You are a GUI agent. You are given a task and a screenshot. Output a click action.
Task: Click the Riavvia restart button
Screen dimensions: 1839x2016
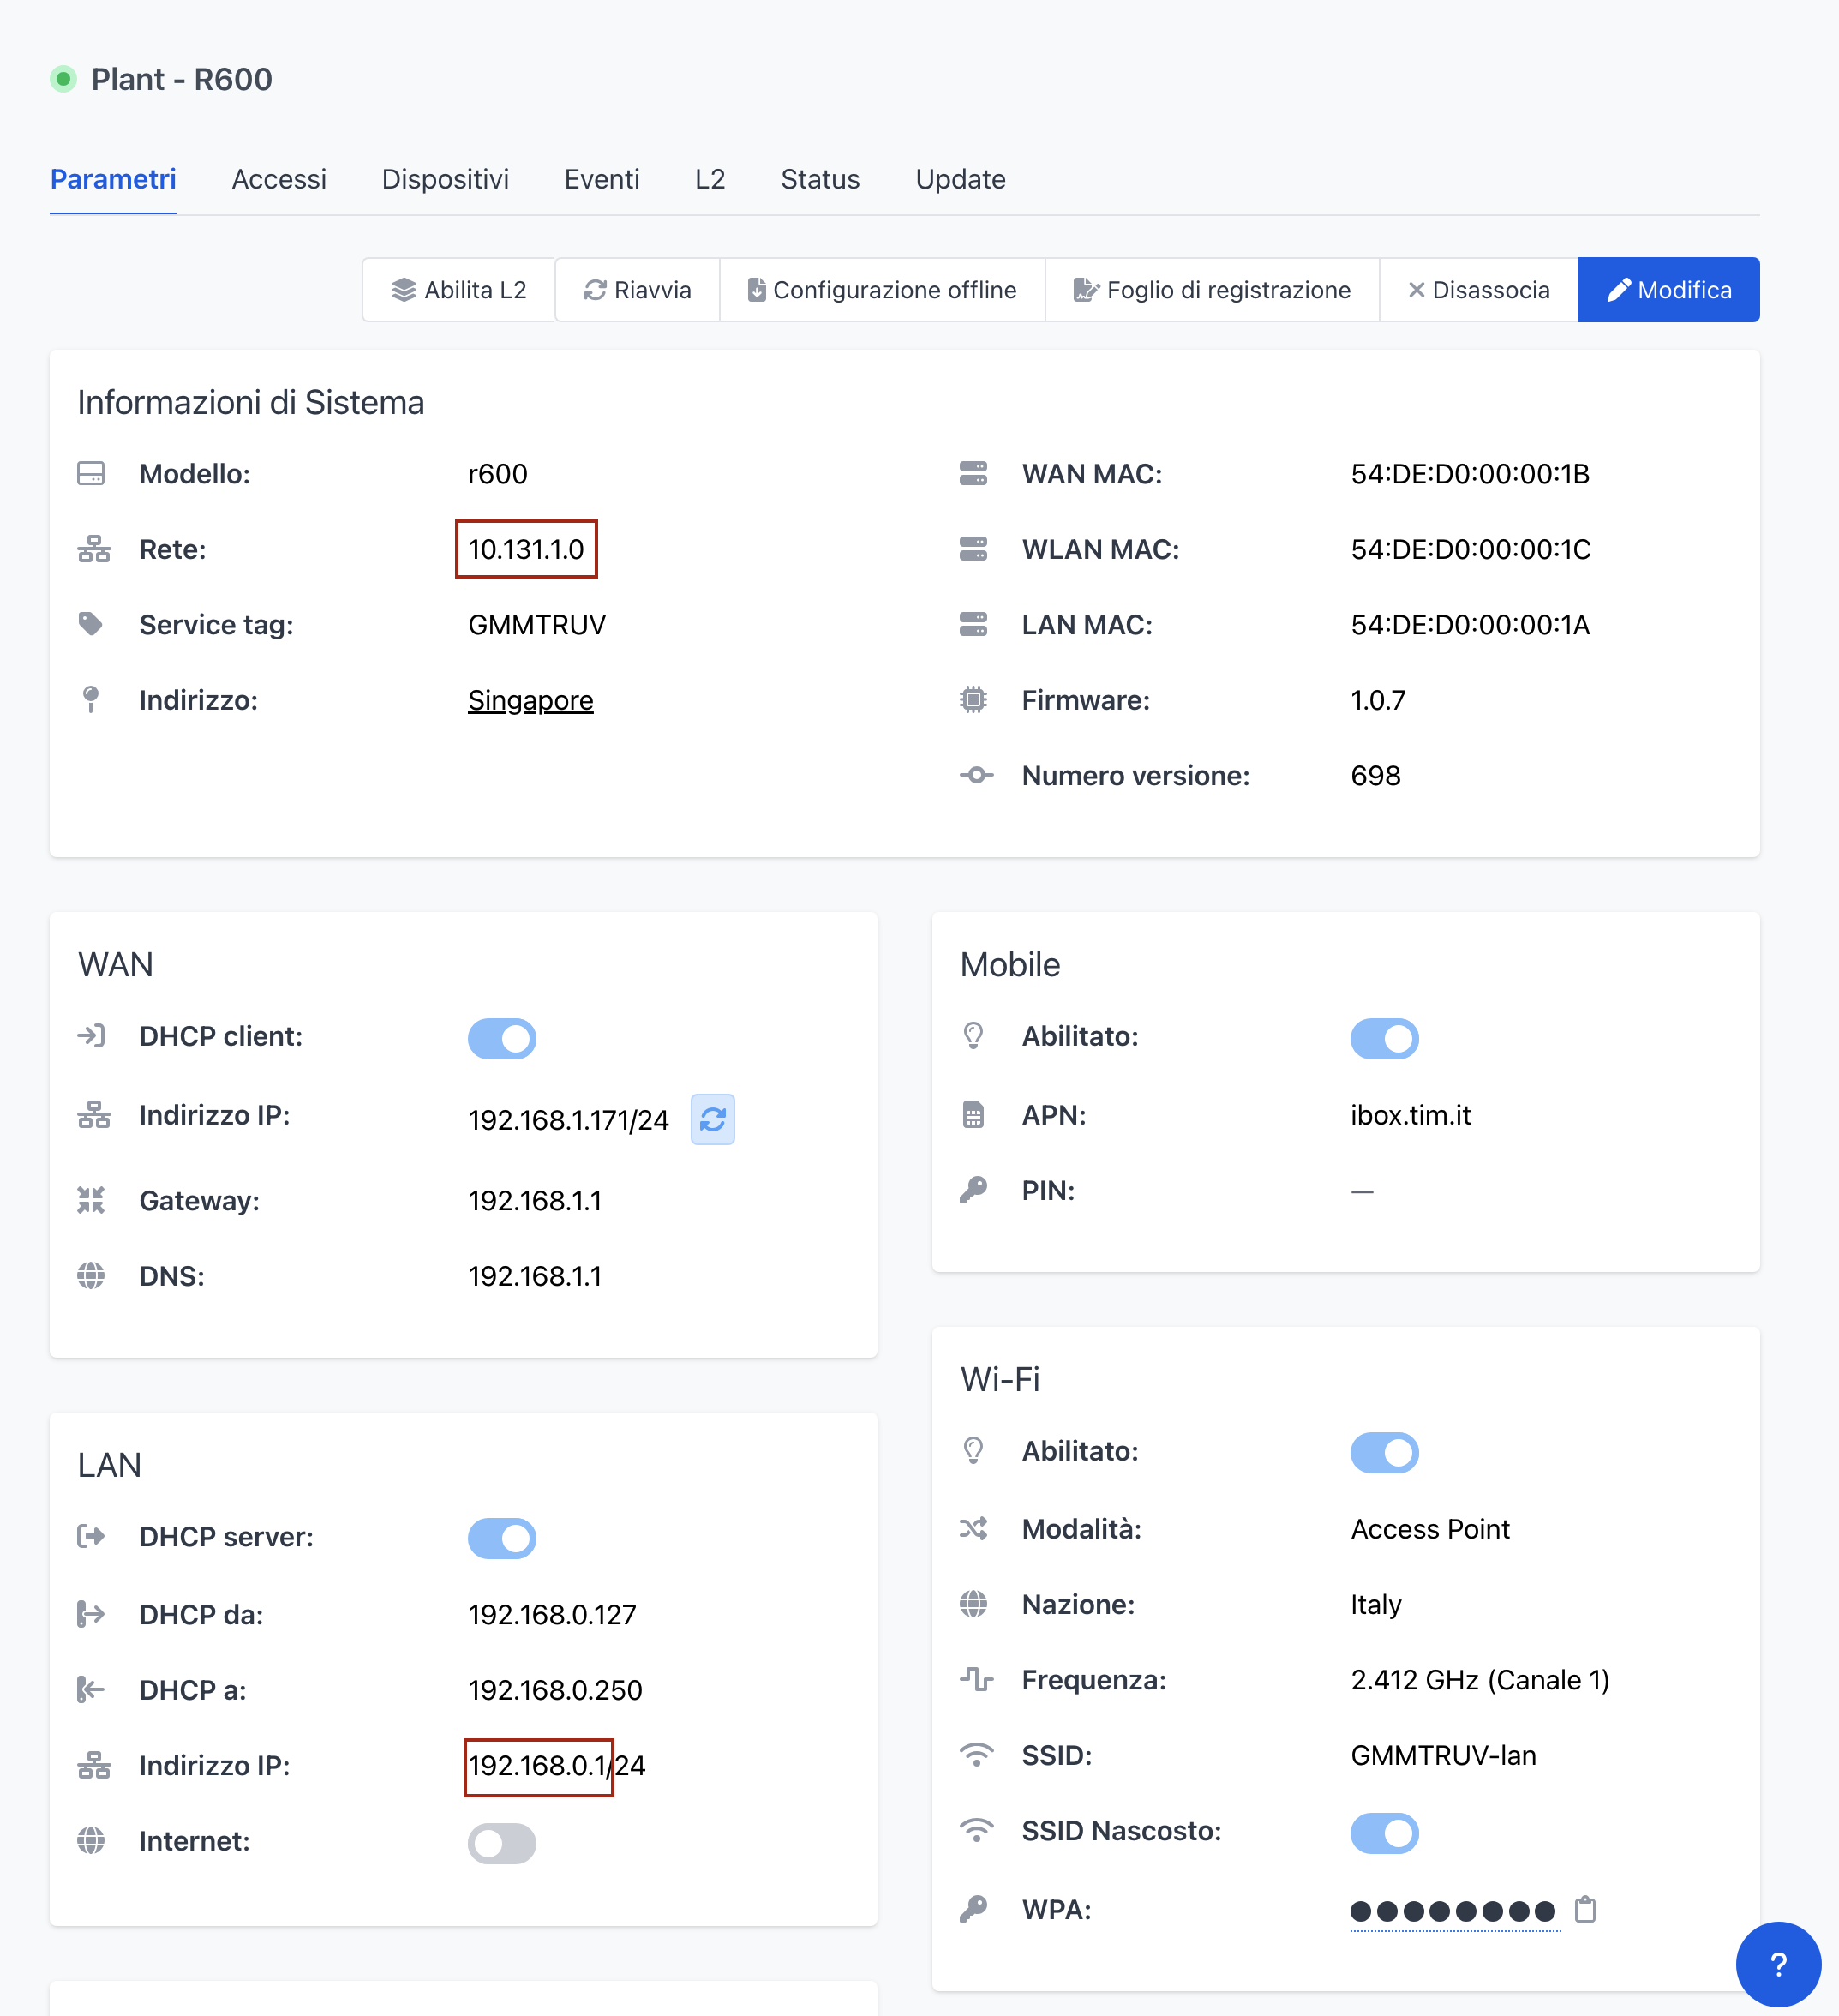[x=637, y=290]
